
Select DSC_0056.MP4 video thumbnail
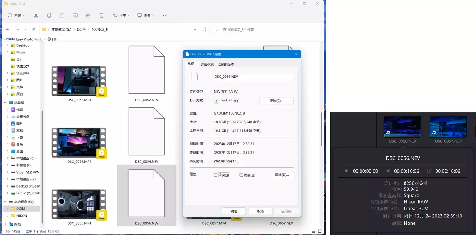coord(79,205)
